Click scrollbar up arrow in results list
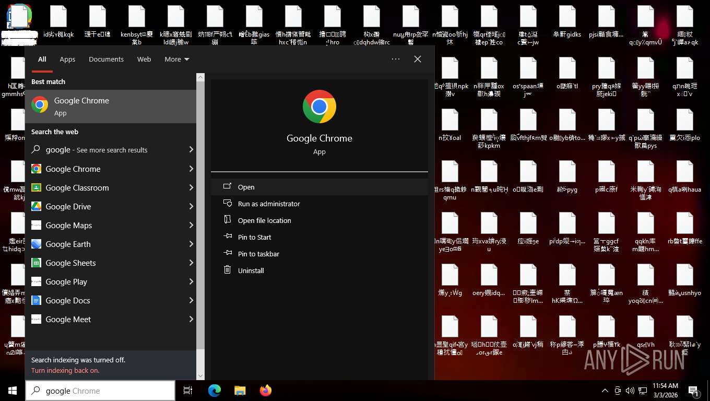 [x=200, y=77]
